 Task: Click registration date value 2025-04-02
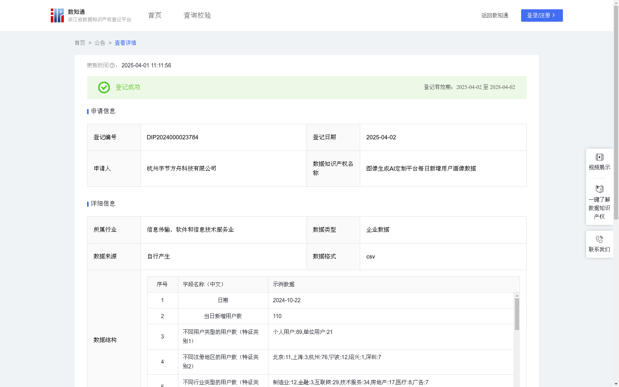[381, 137]
